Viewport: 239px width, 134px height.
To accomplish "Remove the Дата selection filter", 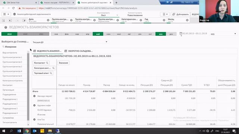I will (x=48, y=20).
